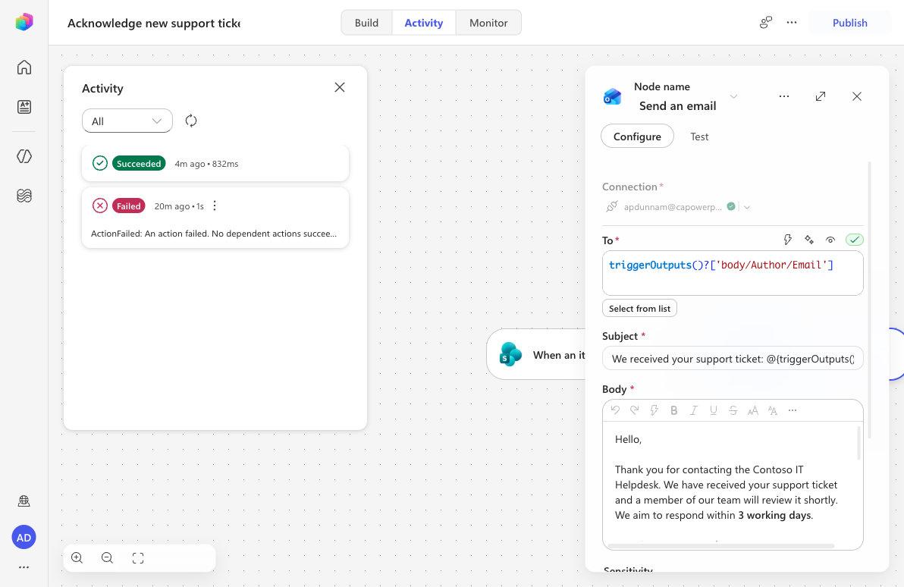Click the copilot/feedback icon near Publish
904x587 pixels.
pyautogui.click(x=766, y=23)
